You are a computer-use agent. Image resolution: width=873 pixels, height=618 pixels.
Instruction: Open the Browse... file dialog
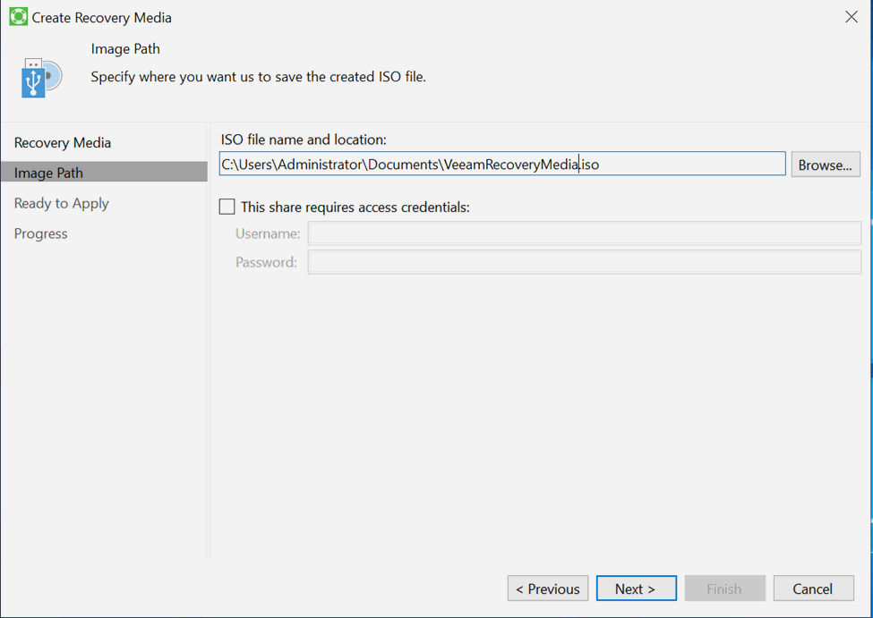[x=826, y=165]
